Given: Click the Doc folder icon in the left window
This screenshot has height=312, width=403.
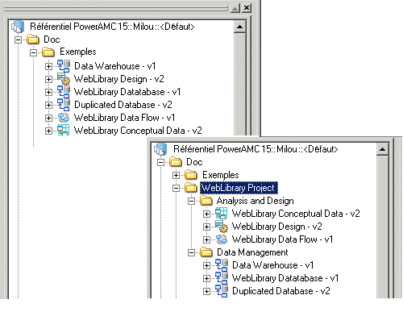Looking at the screenshot, I should 33,40.
